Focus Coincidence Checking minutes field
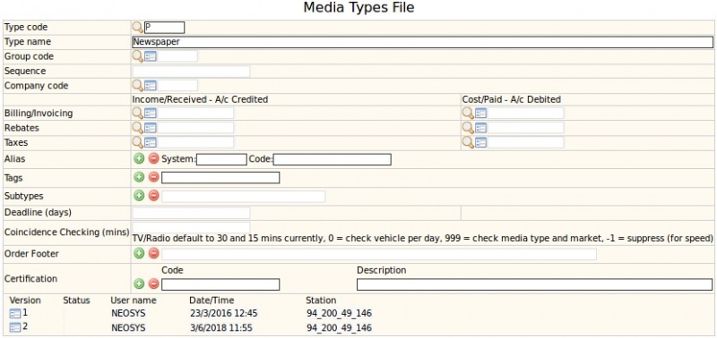Viewport: 717px width, 338px height. click(x=191, y=227)
